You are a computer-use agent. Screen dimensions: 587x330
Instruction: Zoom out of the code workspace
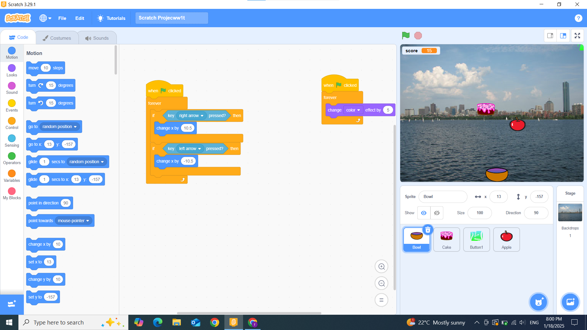pos(381,283)
